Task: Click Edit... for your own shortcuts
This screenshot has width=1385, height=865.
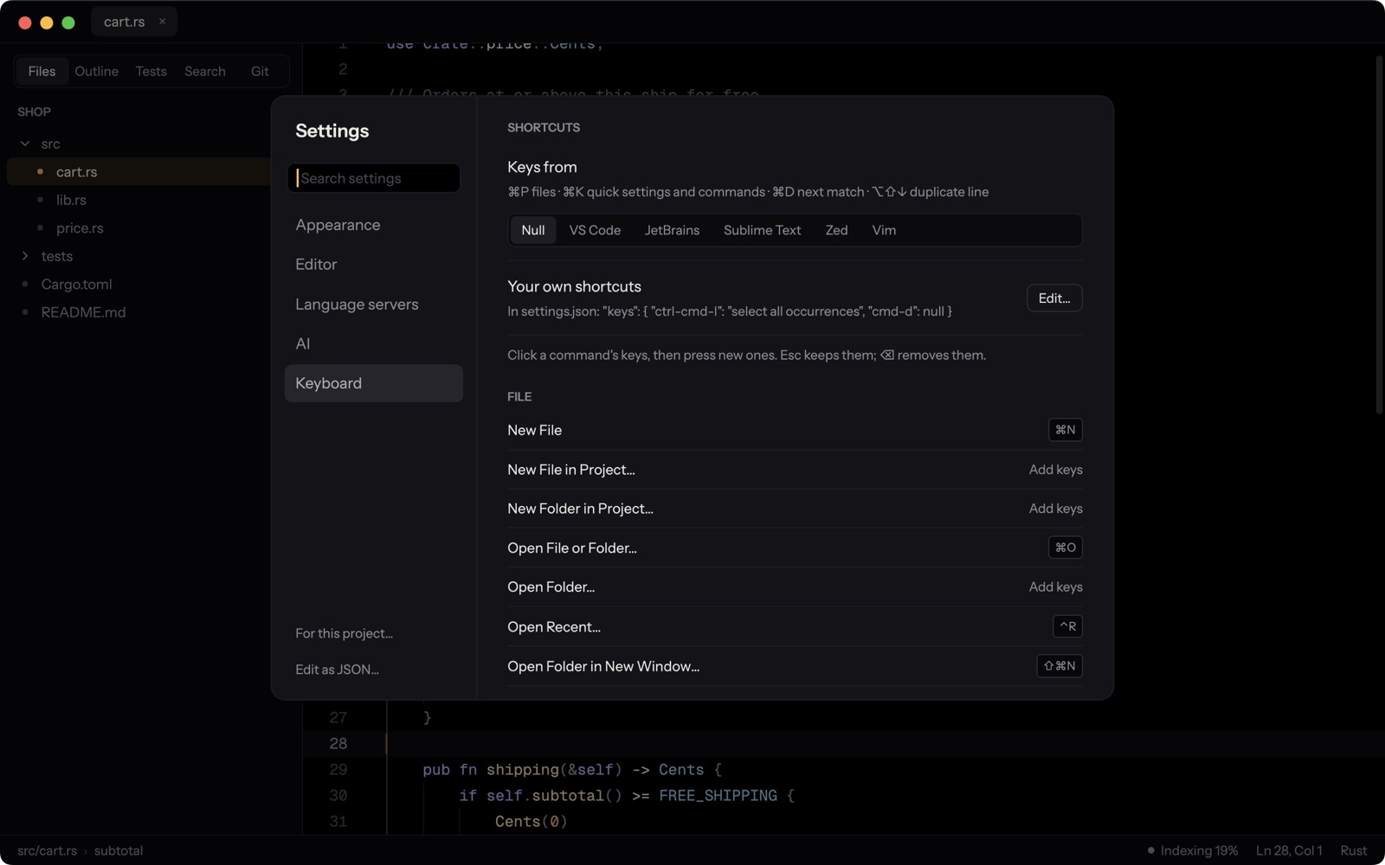Action: coord(1054,298)
